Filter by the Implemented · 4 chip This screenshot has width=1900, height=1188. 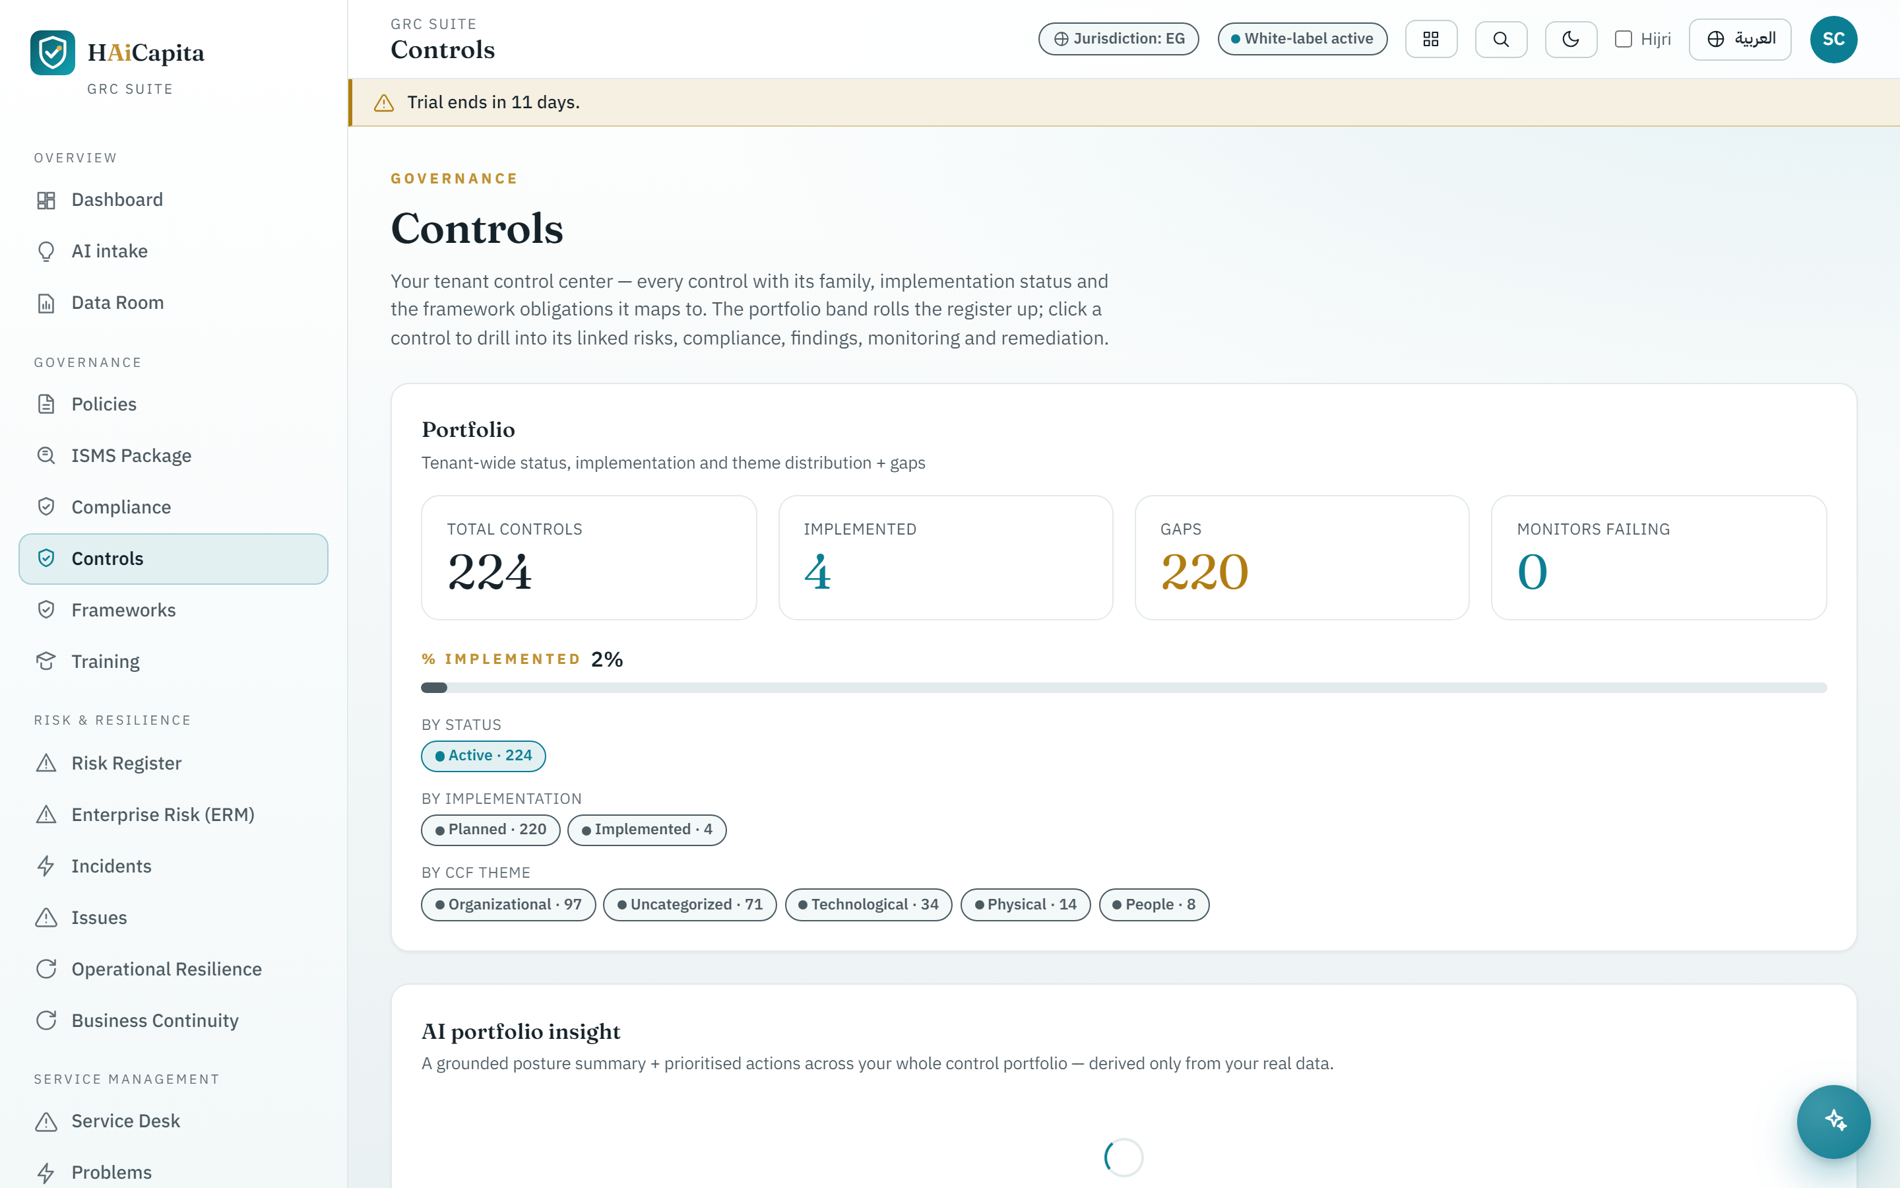point(647,830)
